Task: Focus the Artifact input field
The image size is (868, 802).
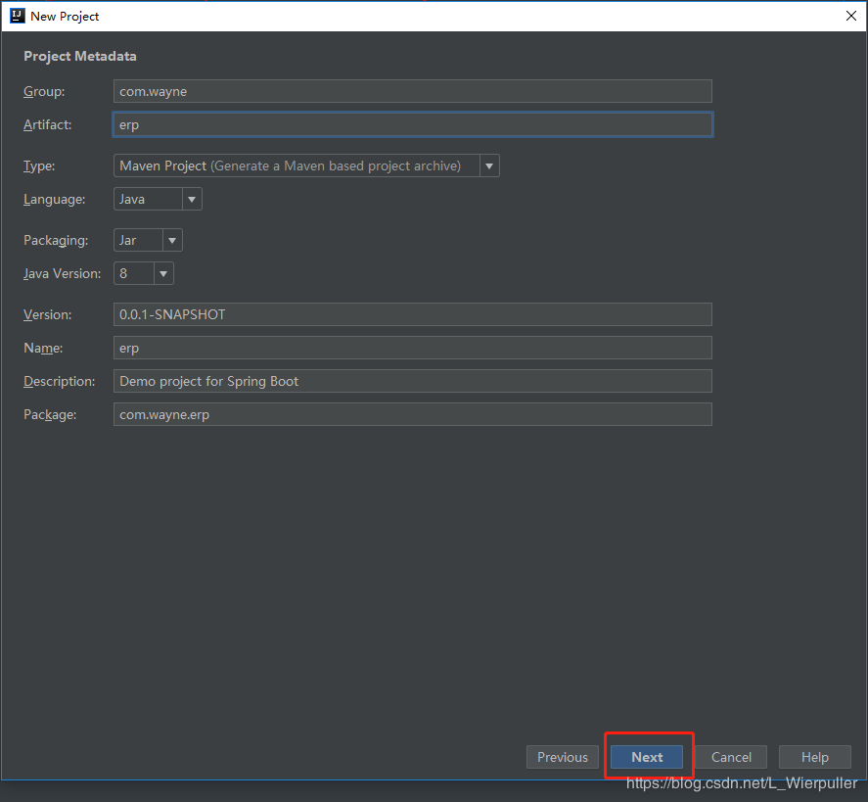Action: pyautogui.click(x=412, y=124)
